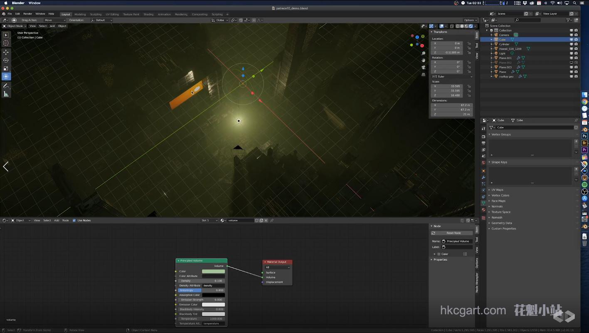
Task: Disable Light in renders camera icon
Action: tap(576, 53)
